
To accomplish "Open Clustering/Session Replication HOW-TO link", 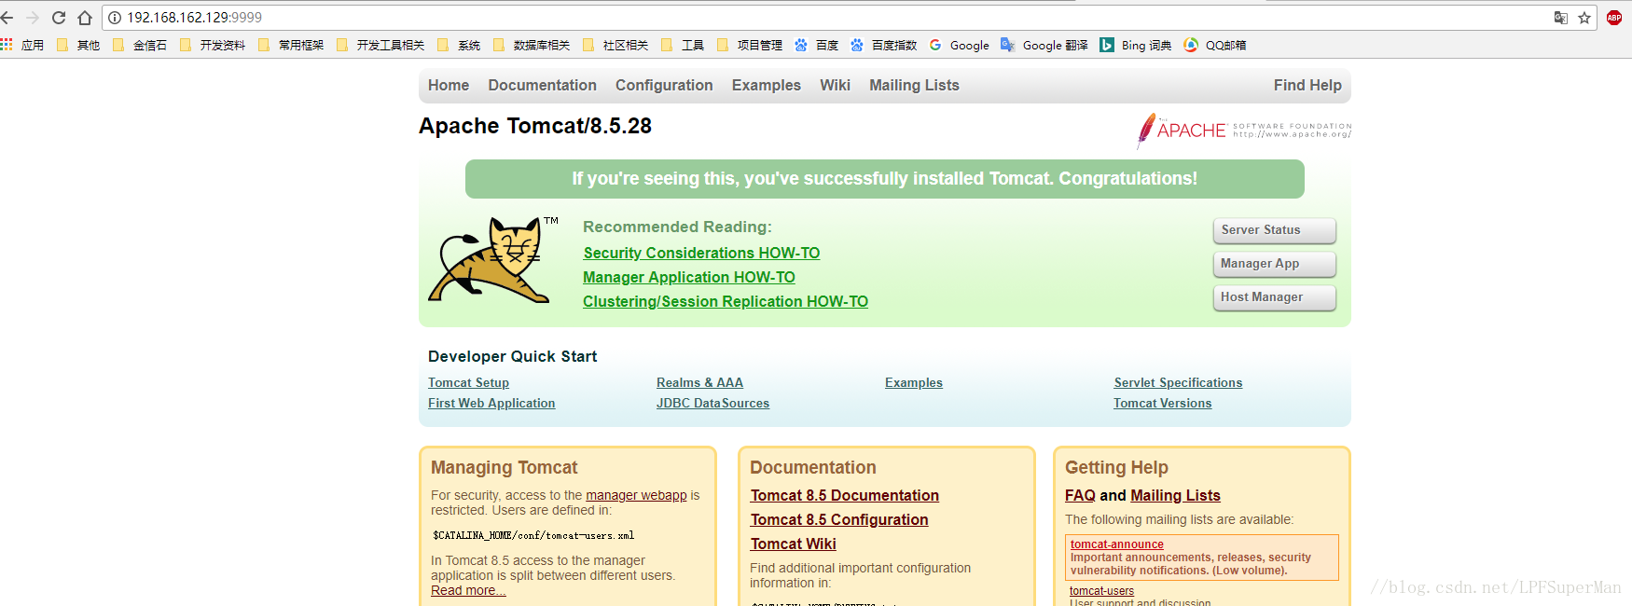I will point(726,301).
